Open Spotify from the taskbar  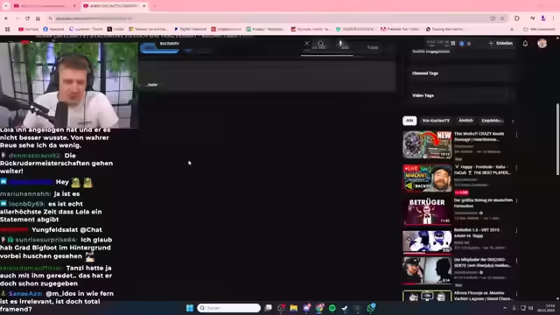332,308
